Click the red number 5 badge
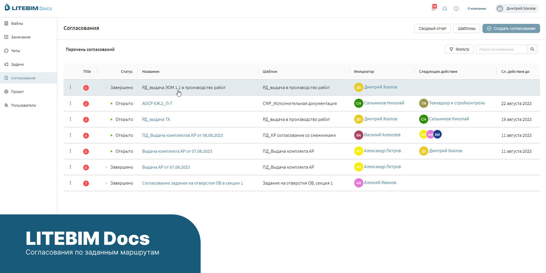Image resolution: width=546 pixels, height=273 pixels. coord(86,151)
